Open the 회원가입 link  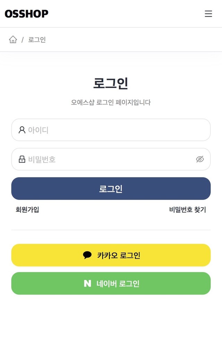tap(27, 210)
